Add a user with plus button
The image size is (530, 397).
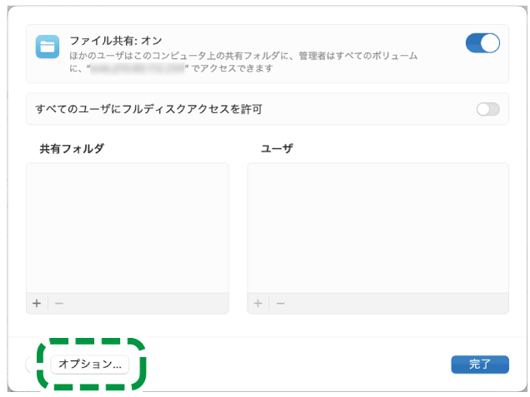(x=257, y=303)
